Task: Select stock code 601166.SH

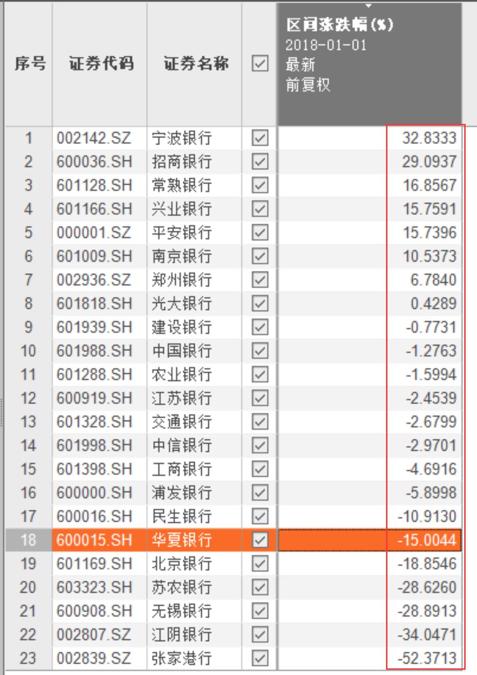Action: (94, 209)
